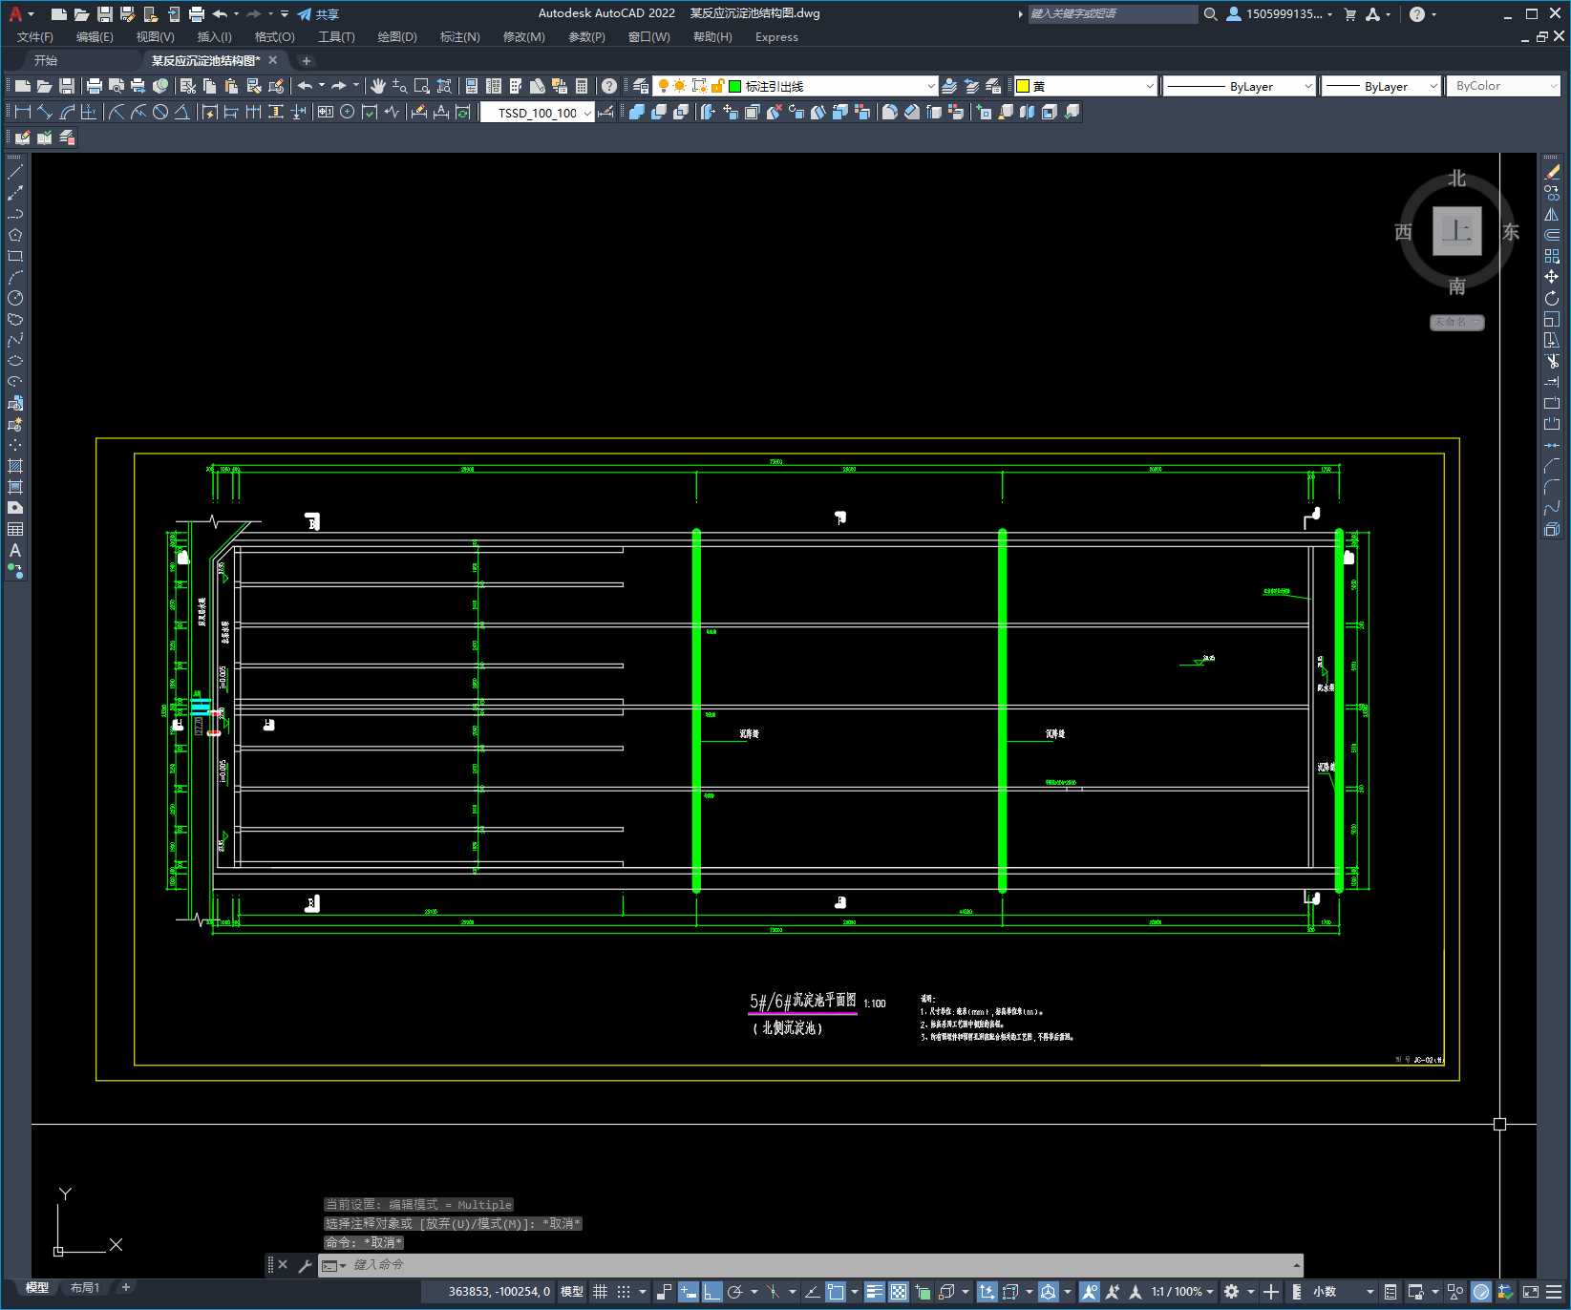Click the Pan (hand) tool icon
This screenshot has height=1310, width=1571.
click(x=378, y=86)
